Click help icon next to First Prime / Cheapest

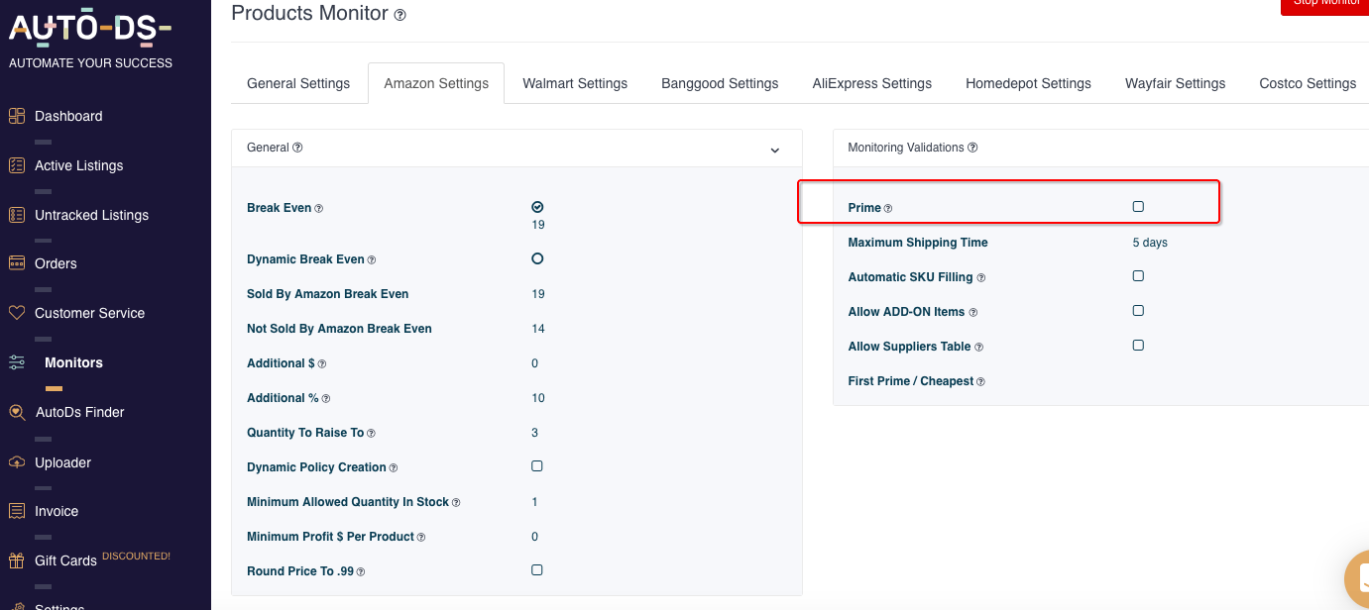click(981, 382)
